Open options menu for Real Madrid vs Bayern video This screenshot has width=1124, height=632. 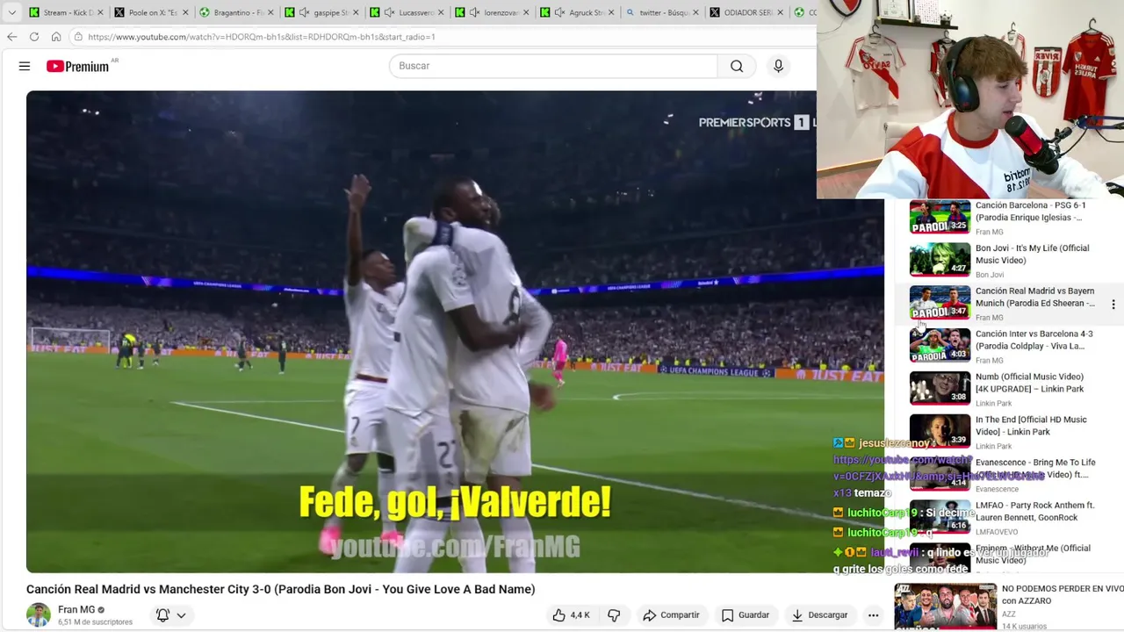click(1113, 305)
